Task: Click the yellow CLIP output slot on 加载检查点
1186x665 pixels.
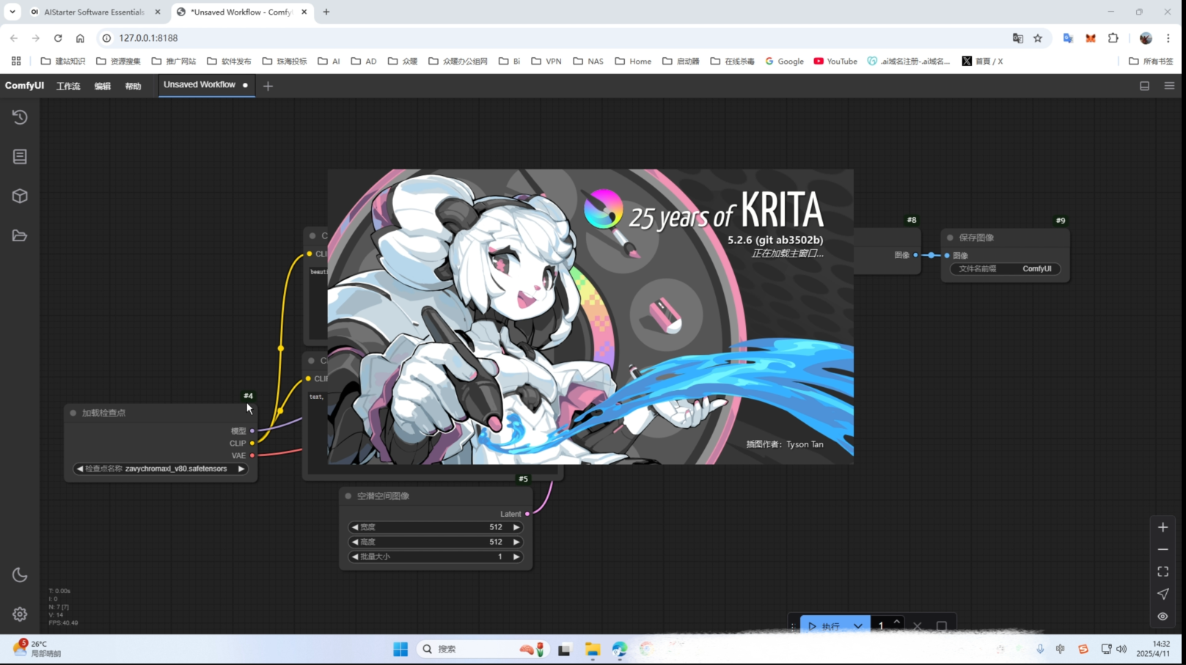Action: point(252,443)
